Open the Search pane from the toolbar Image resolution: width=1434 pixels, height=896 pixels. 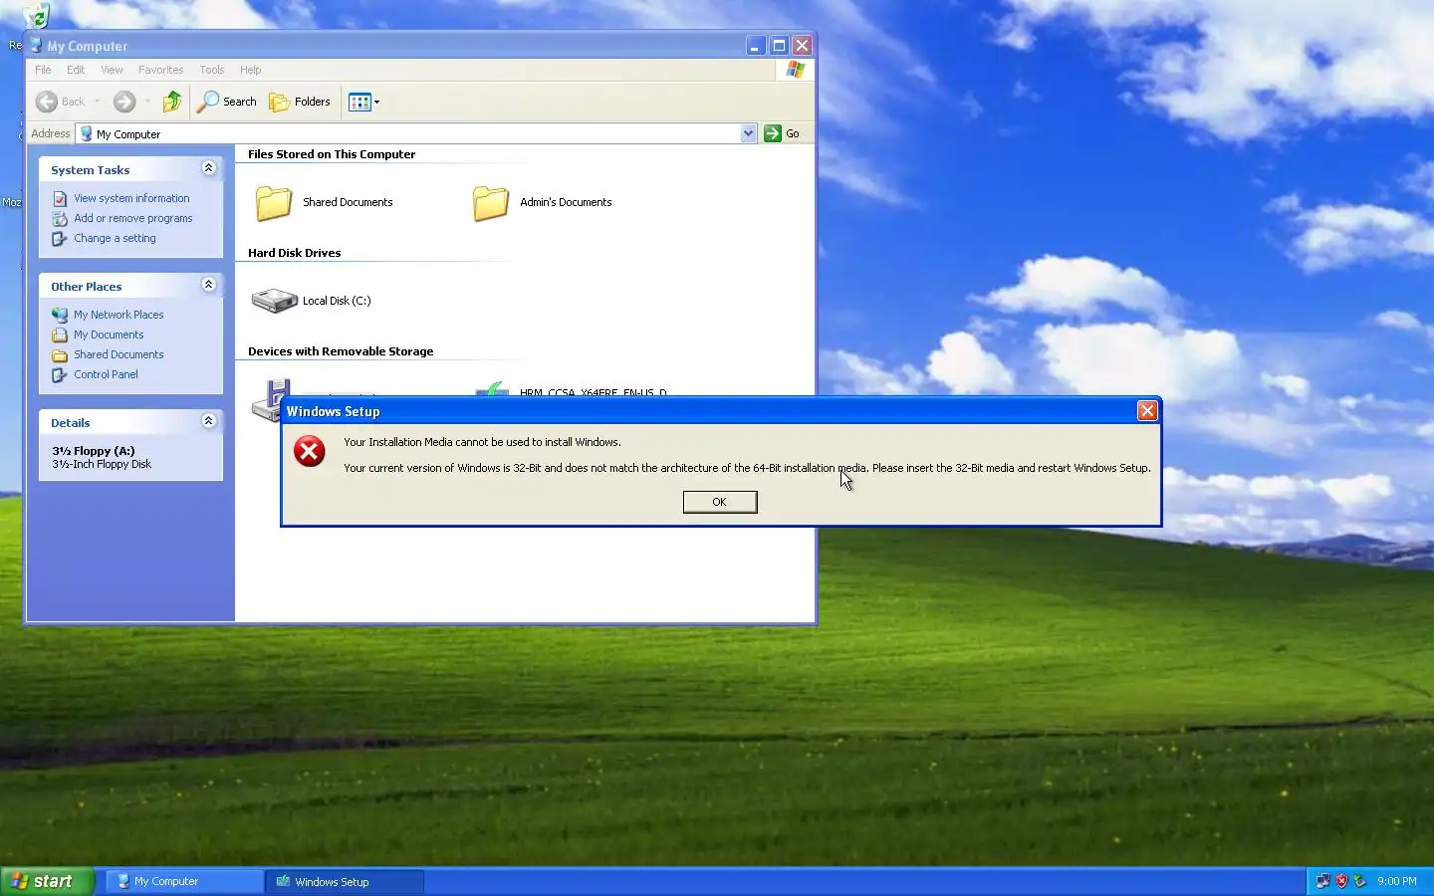tap(227, 102)
